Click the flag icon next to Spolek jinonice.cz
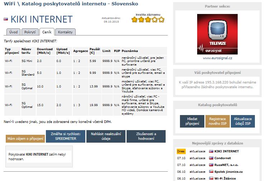 211,172
